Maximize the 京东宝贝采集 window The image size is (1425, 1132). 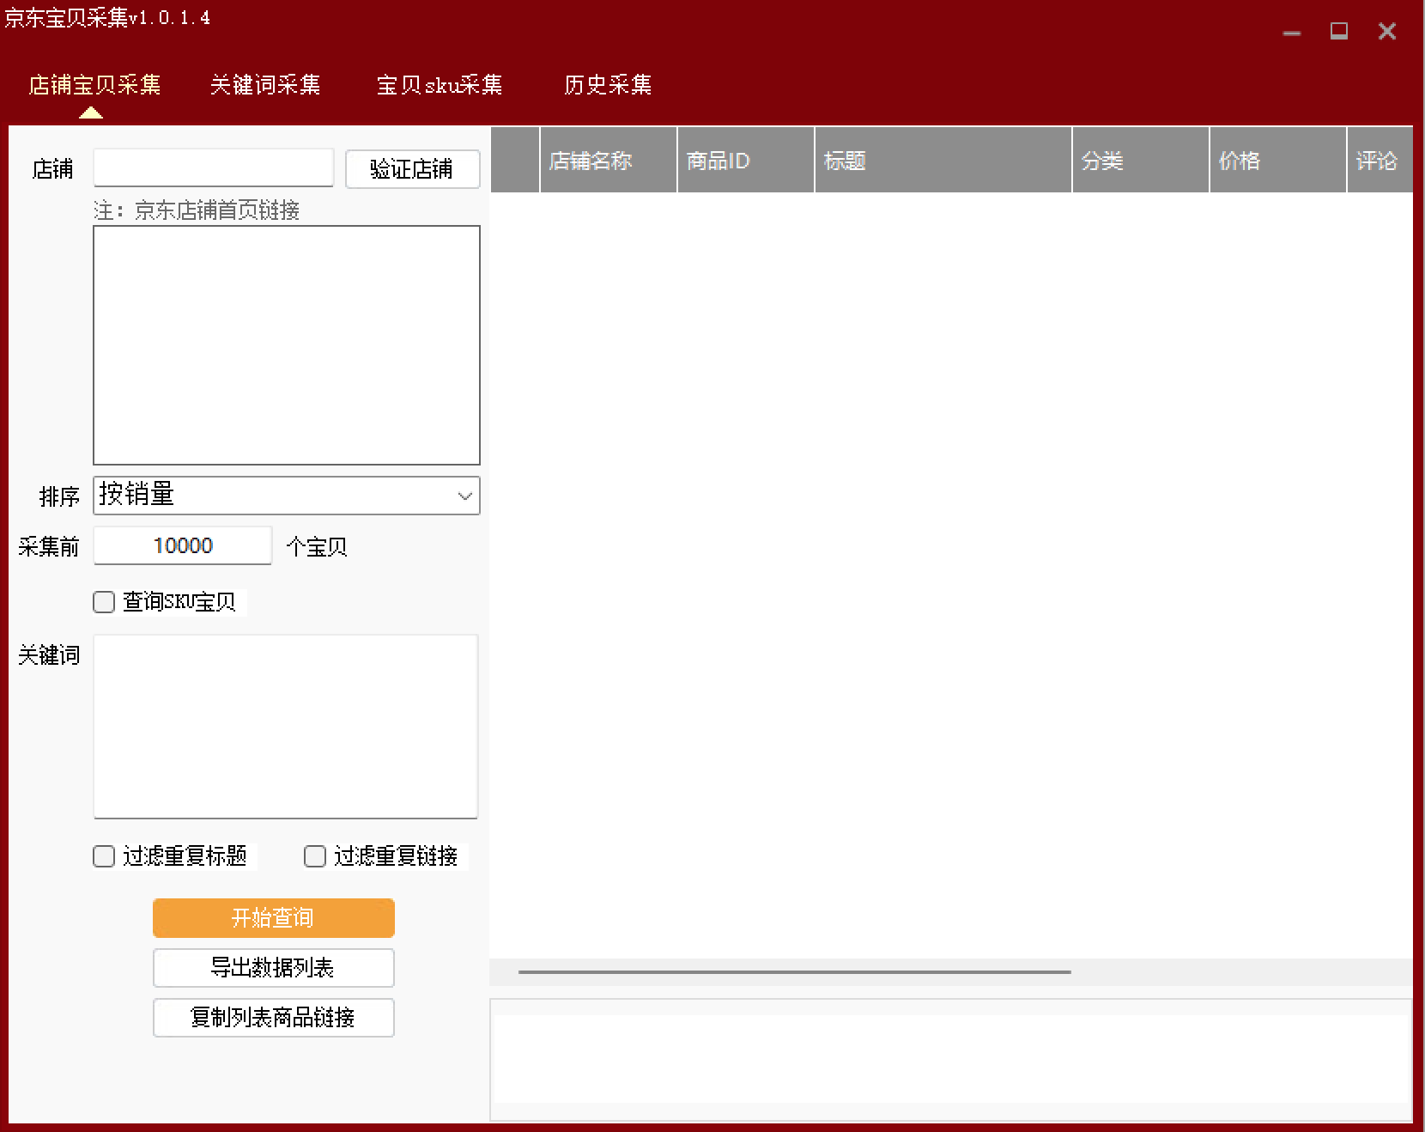[1339, 32]
